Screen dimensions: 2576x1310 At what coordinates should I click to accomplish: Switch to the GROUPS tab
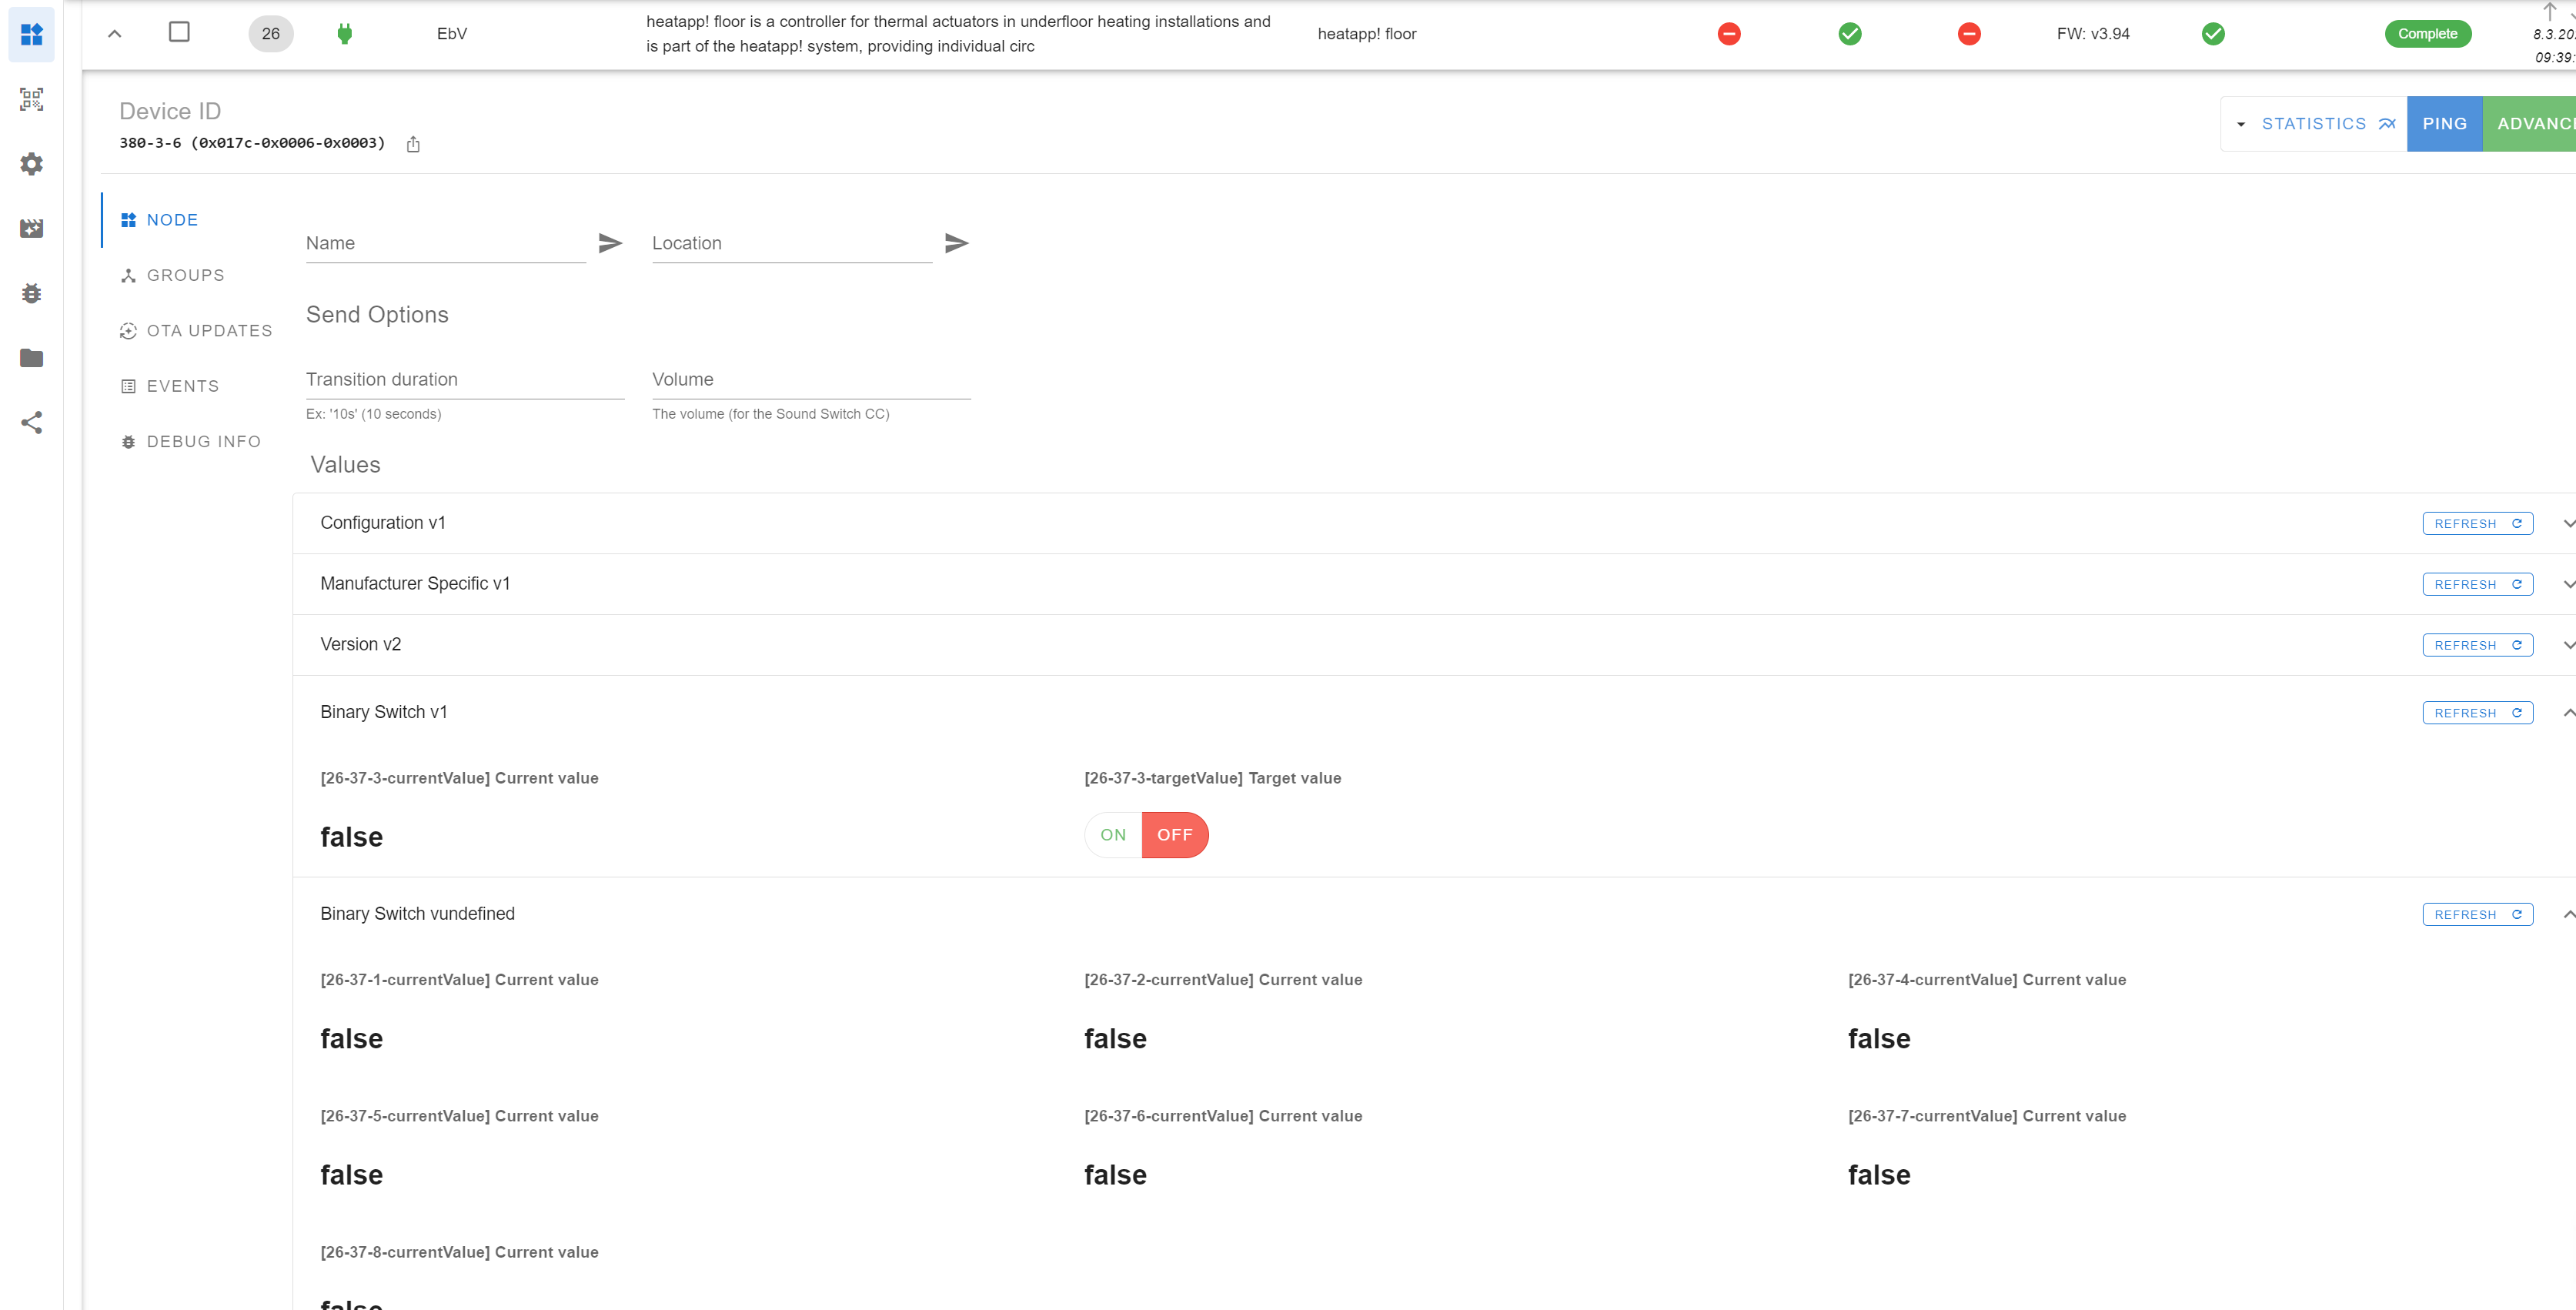183,275
